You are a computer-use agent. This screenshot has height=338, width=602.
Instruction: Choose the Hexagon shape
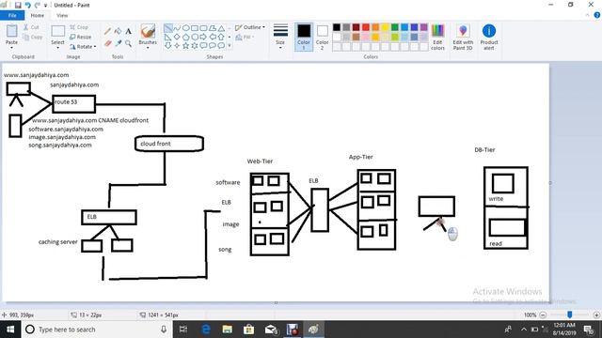(x=195, y=38)
